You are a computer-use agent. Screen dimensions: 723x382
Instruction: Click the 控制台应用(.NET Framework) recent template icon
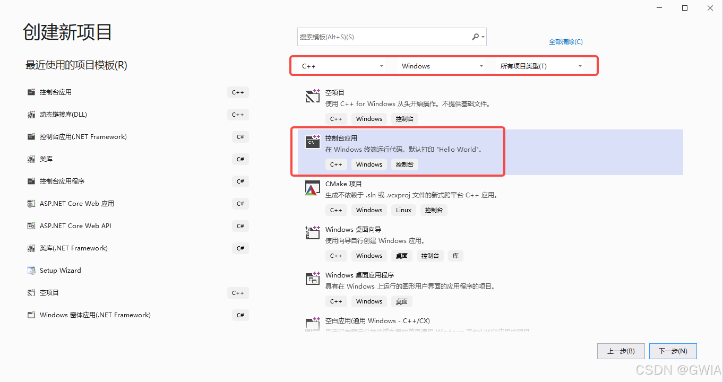[31, 137]
